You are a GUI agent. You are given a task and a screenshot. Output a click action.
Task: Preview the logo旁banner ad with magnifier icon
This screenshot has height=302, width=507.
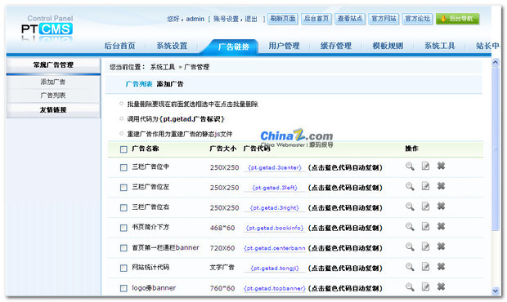click(410, 287)
